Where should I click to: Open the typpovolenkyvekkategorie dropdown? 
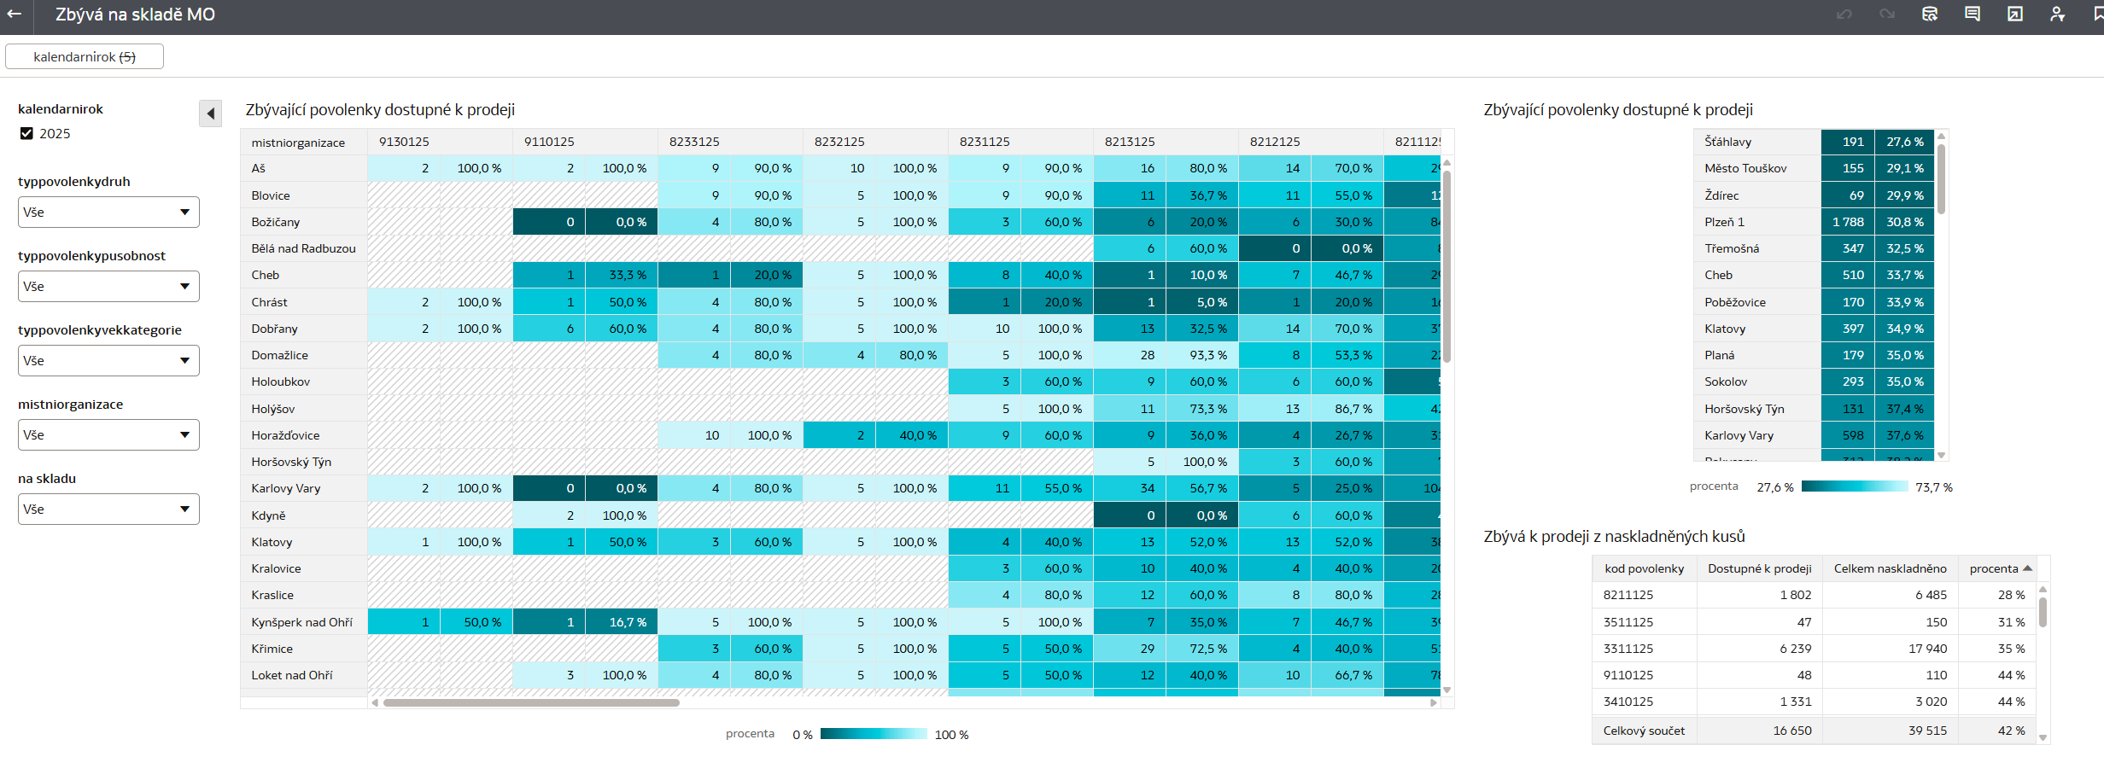click(108, 360)
